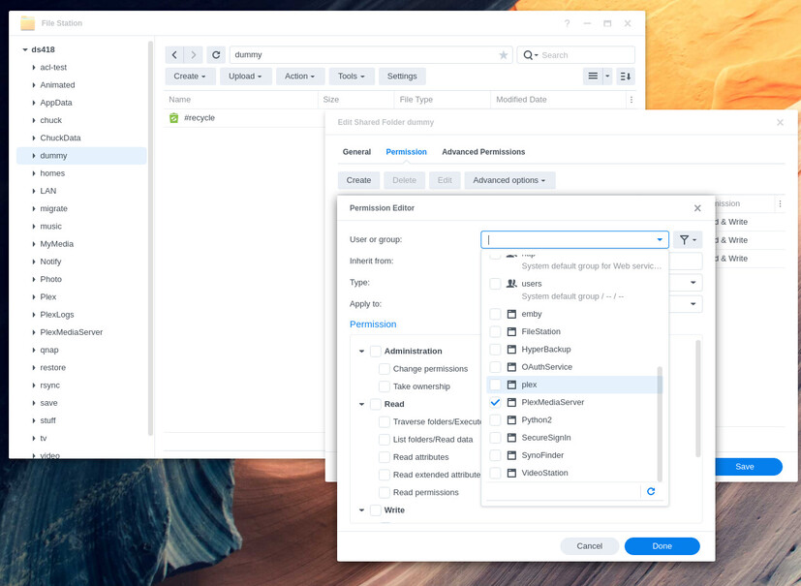Switch to the Advanced Permissions tab
Image resolution: width=801 pixels, height=586 pixels.
(483, 152)
